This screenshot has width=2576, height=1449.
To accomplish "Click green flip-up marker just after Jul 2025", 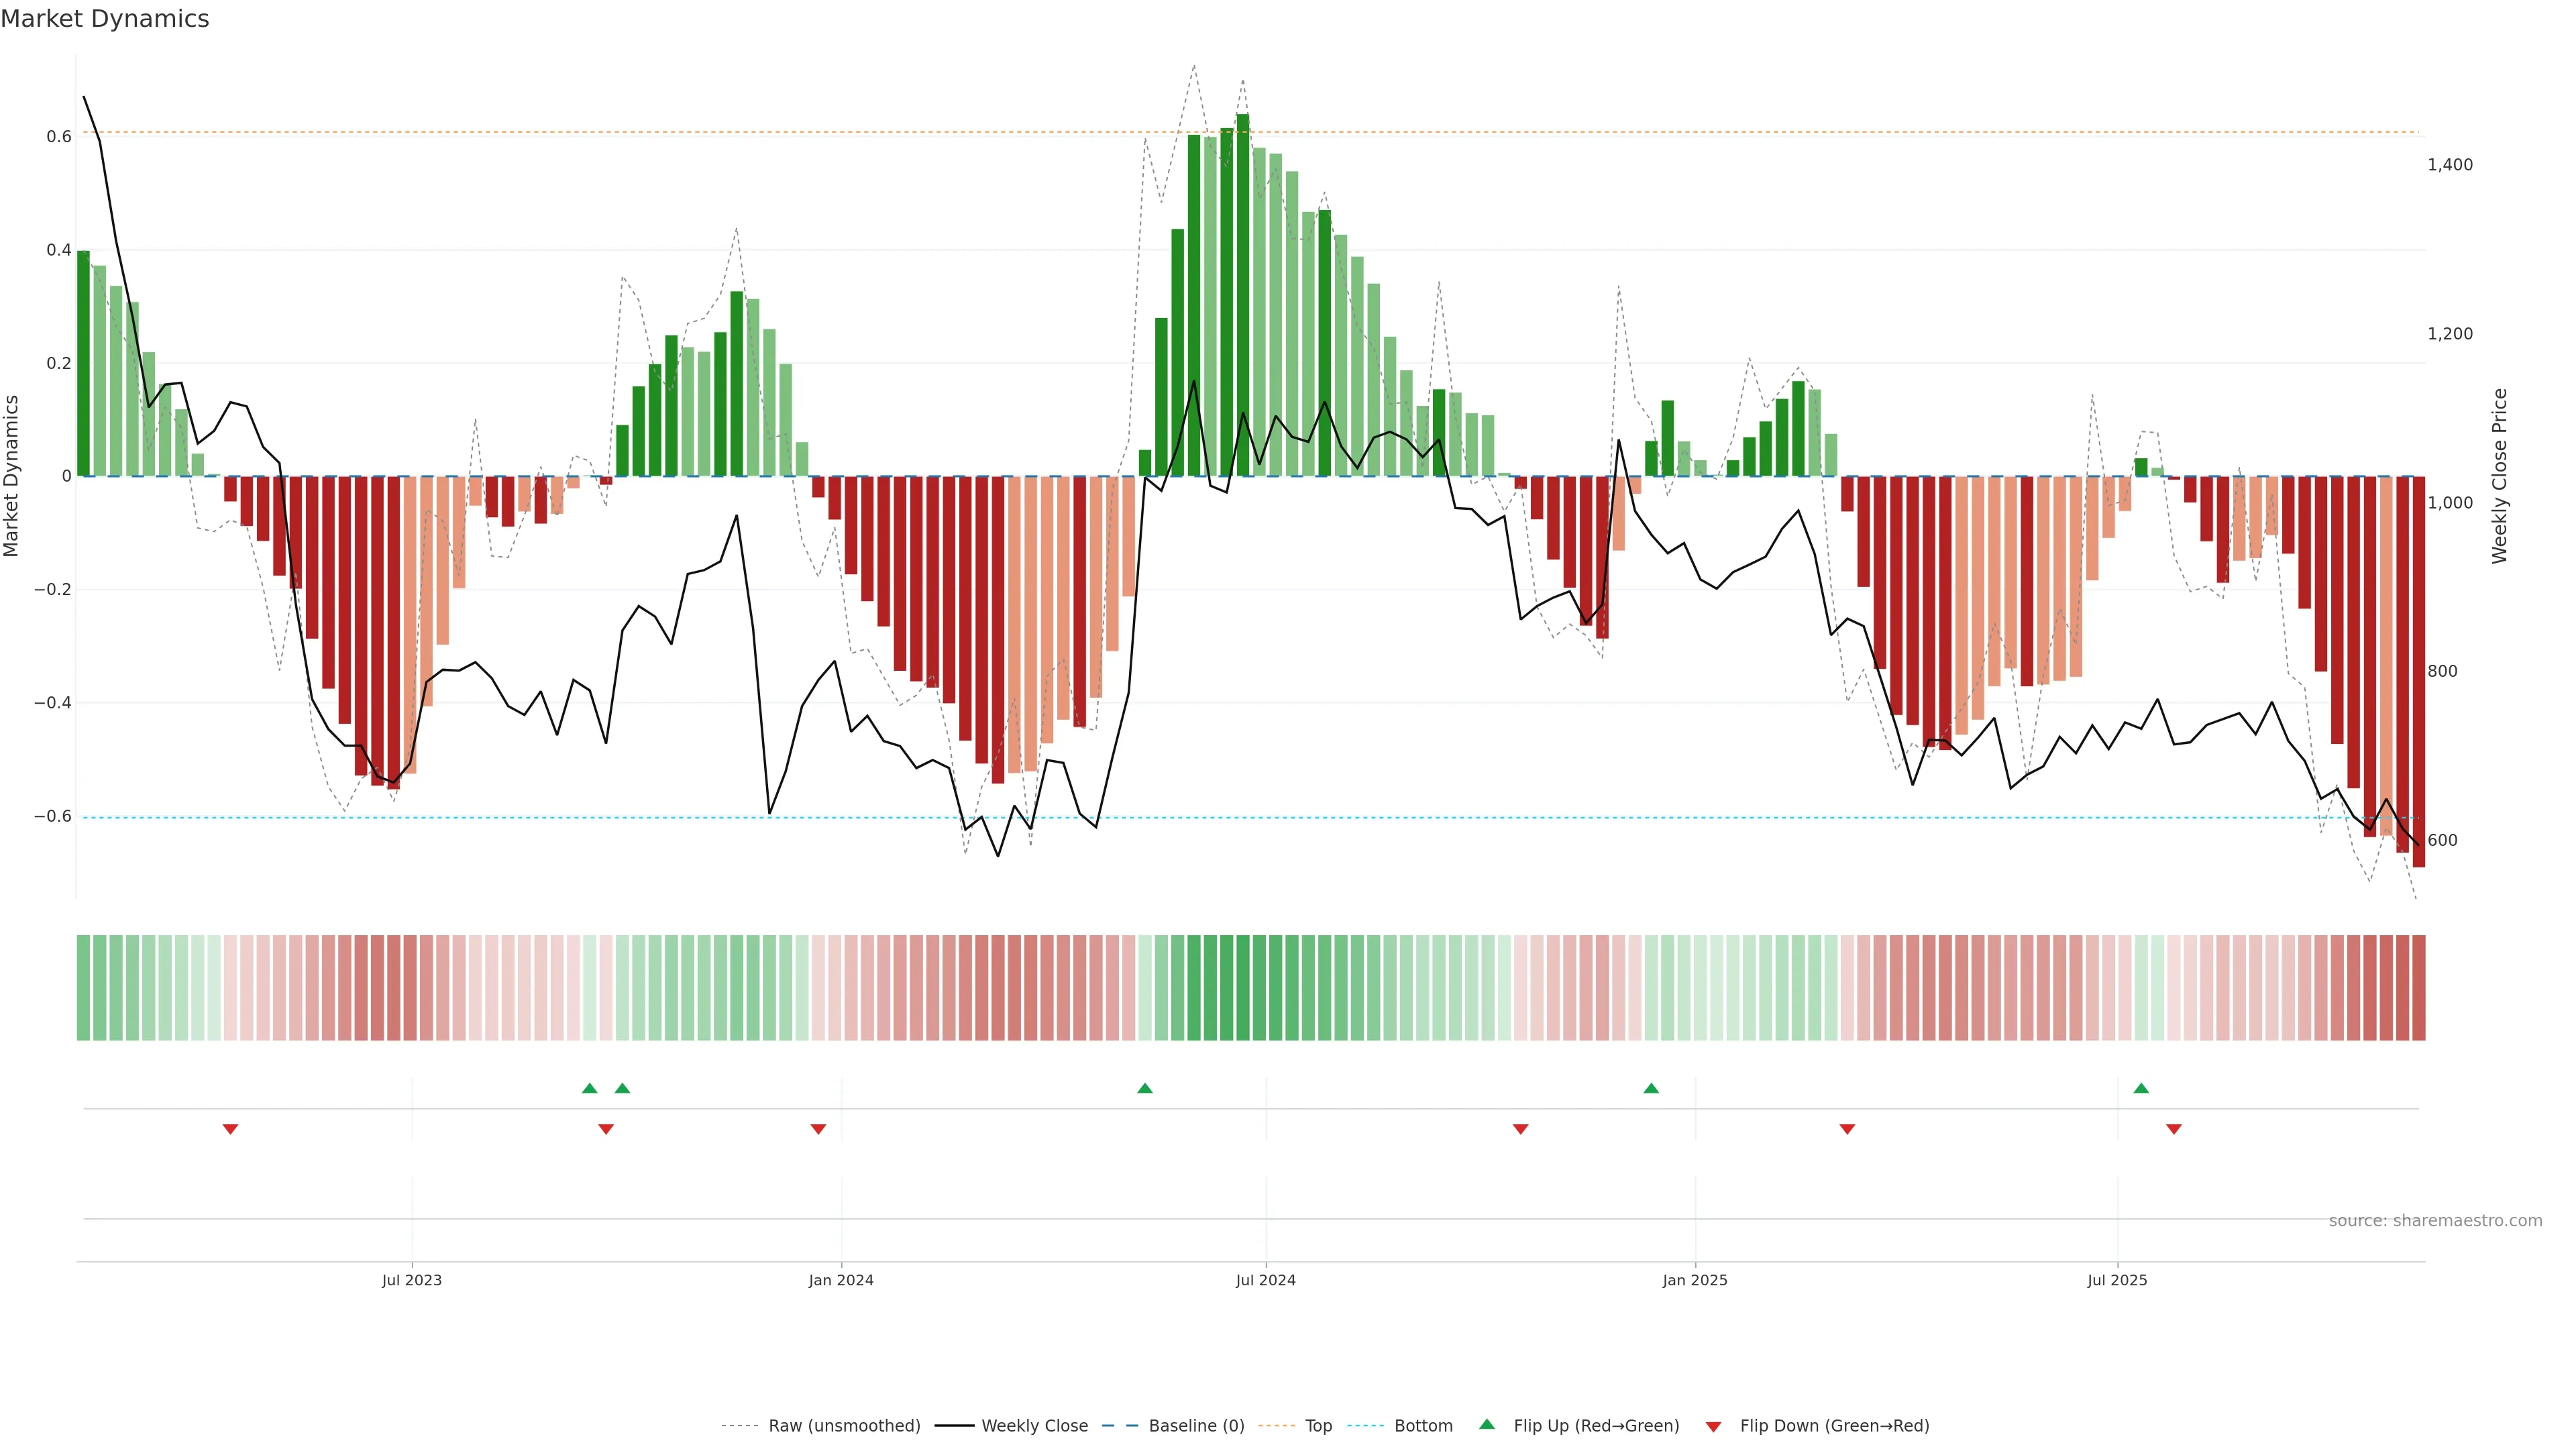I will (x=2141, y=1088).
